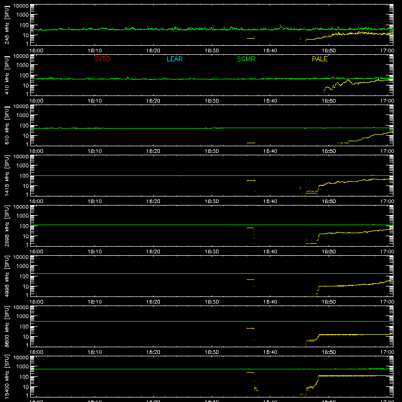Click 16:50 time tick under 1415 MHz panel
402x402 pixels.
329,202
